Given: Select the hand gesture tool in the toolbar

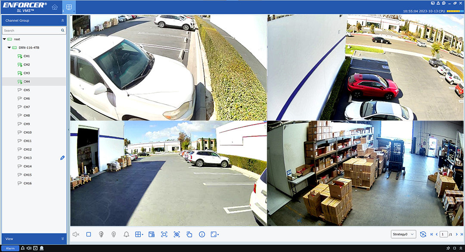Looking at the screenshot, I should pos(189,234).
